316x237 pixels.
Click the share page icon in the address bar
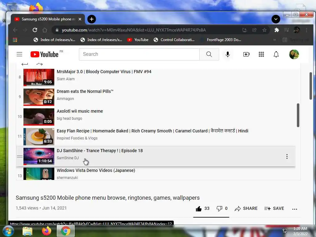pyautogui.click(x=255, y=30)
